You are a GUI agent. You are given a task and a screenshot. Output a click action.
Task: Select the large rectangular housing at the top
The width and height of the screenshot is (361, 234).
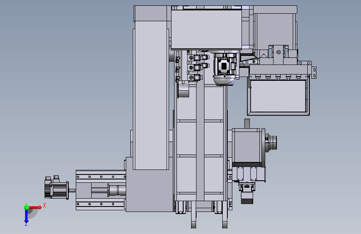click(207, 29)
